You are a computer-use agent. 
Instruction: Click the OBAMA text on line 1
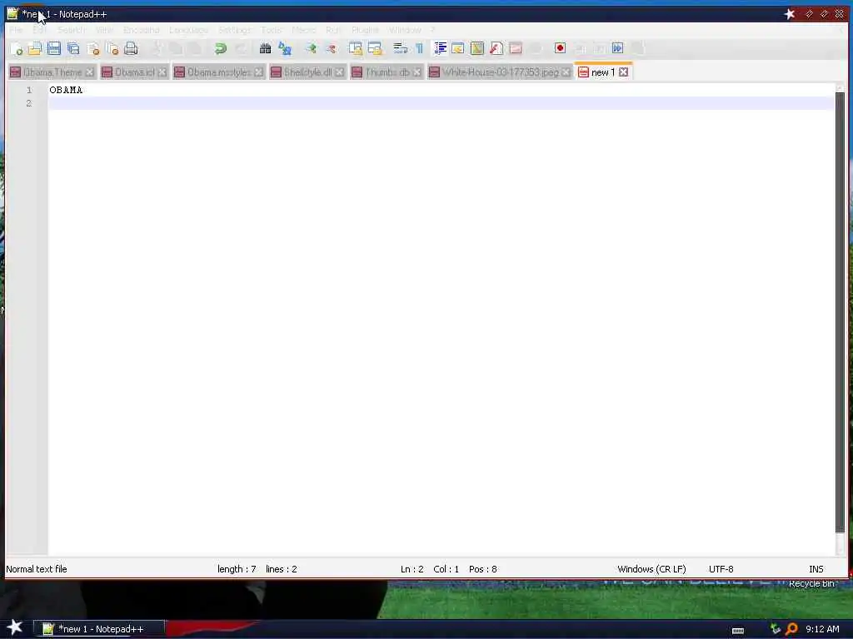(66, 90)
